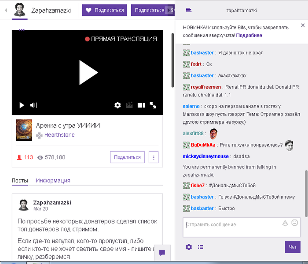
Task: Switch to the Посты tab
Action: coord(20,181)
